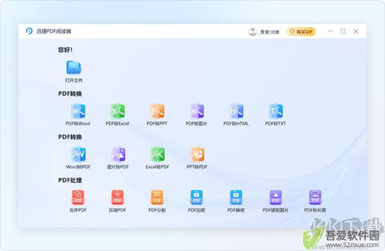Open the PDF转图片 purple icon

196,111
